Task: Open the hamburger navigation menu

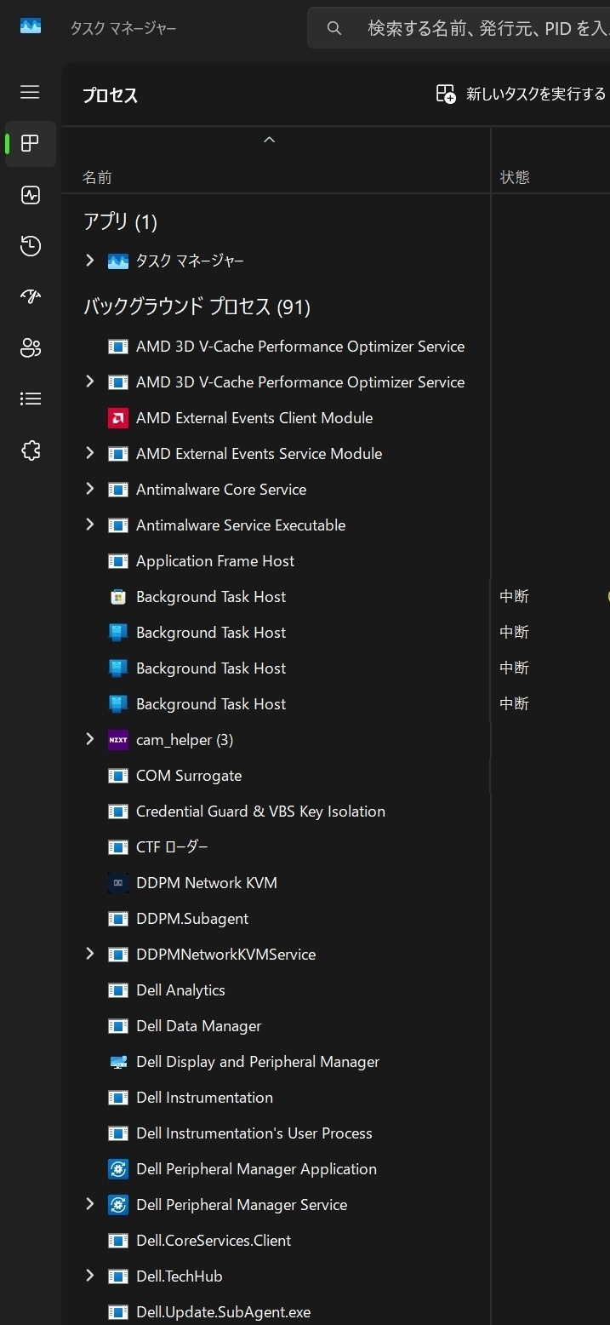Action: [30, 92]
